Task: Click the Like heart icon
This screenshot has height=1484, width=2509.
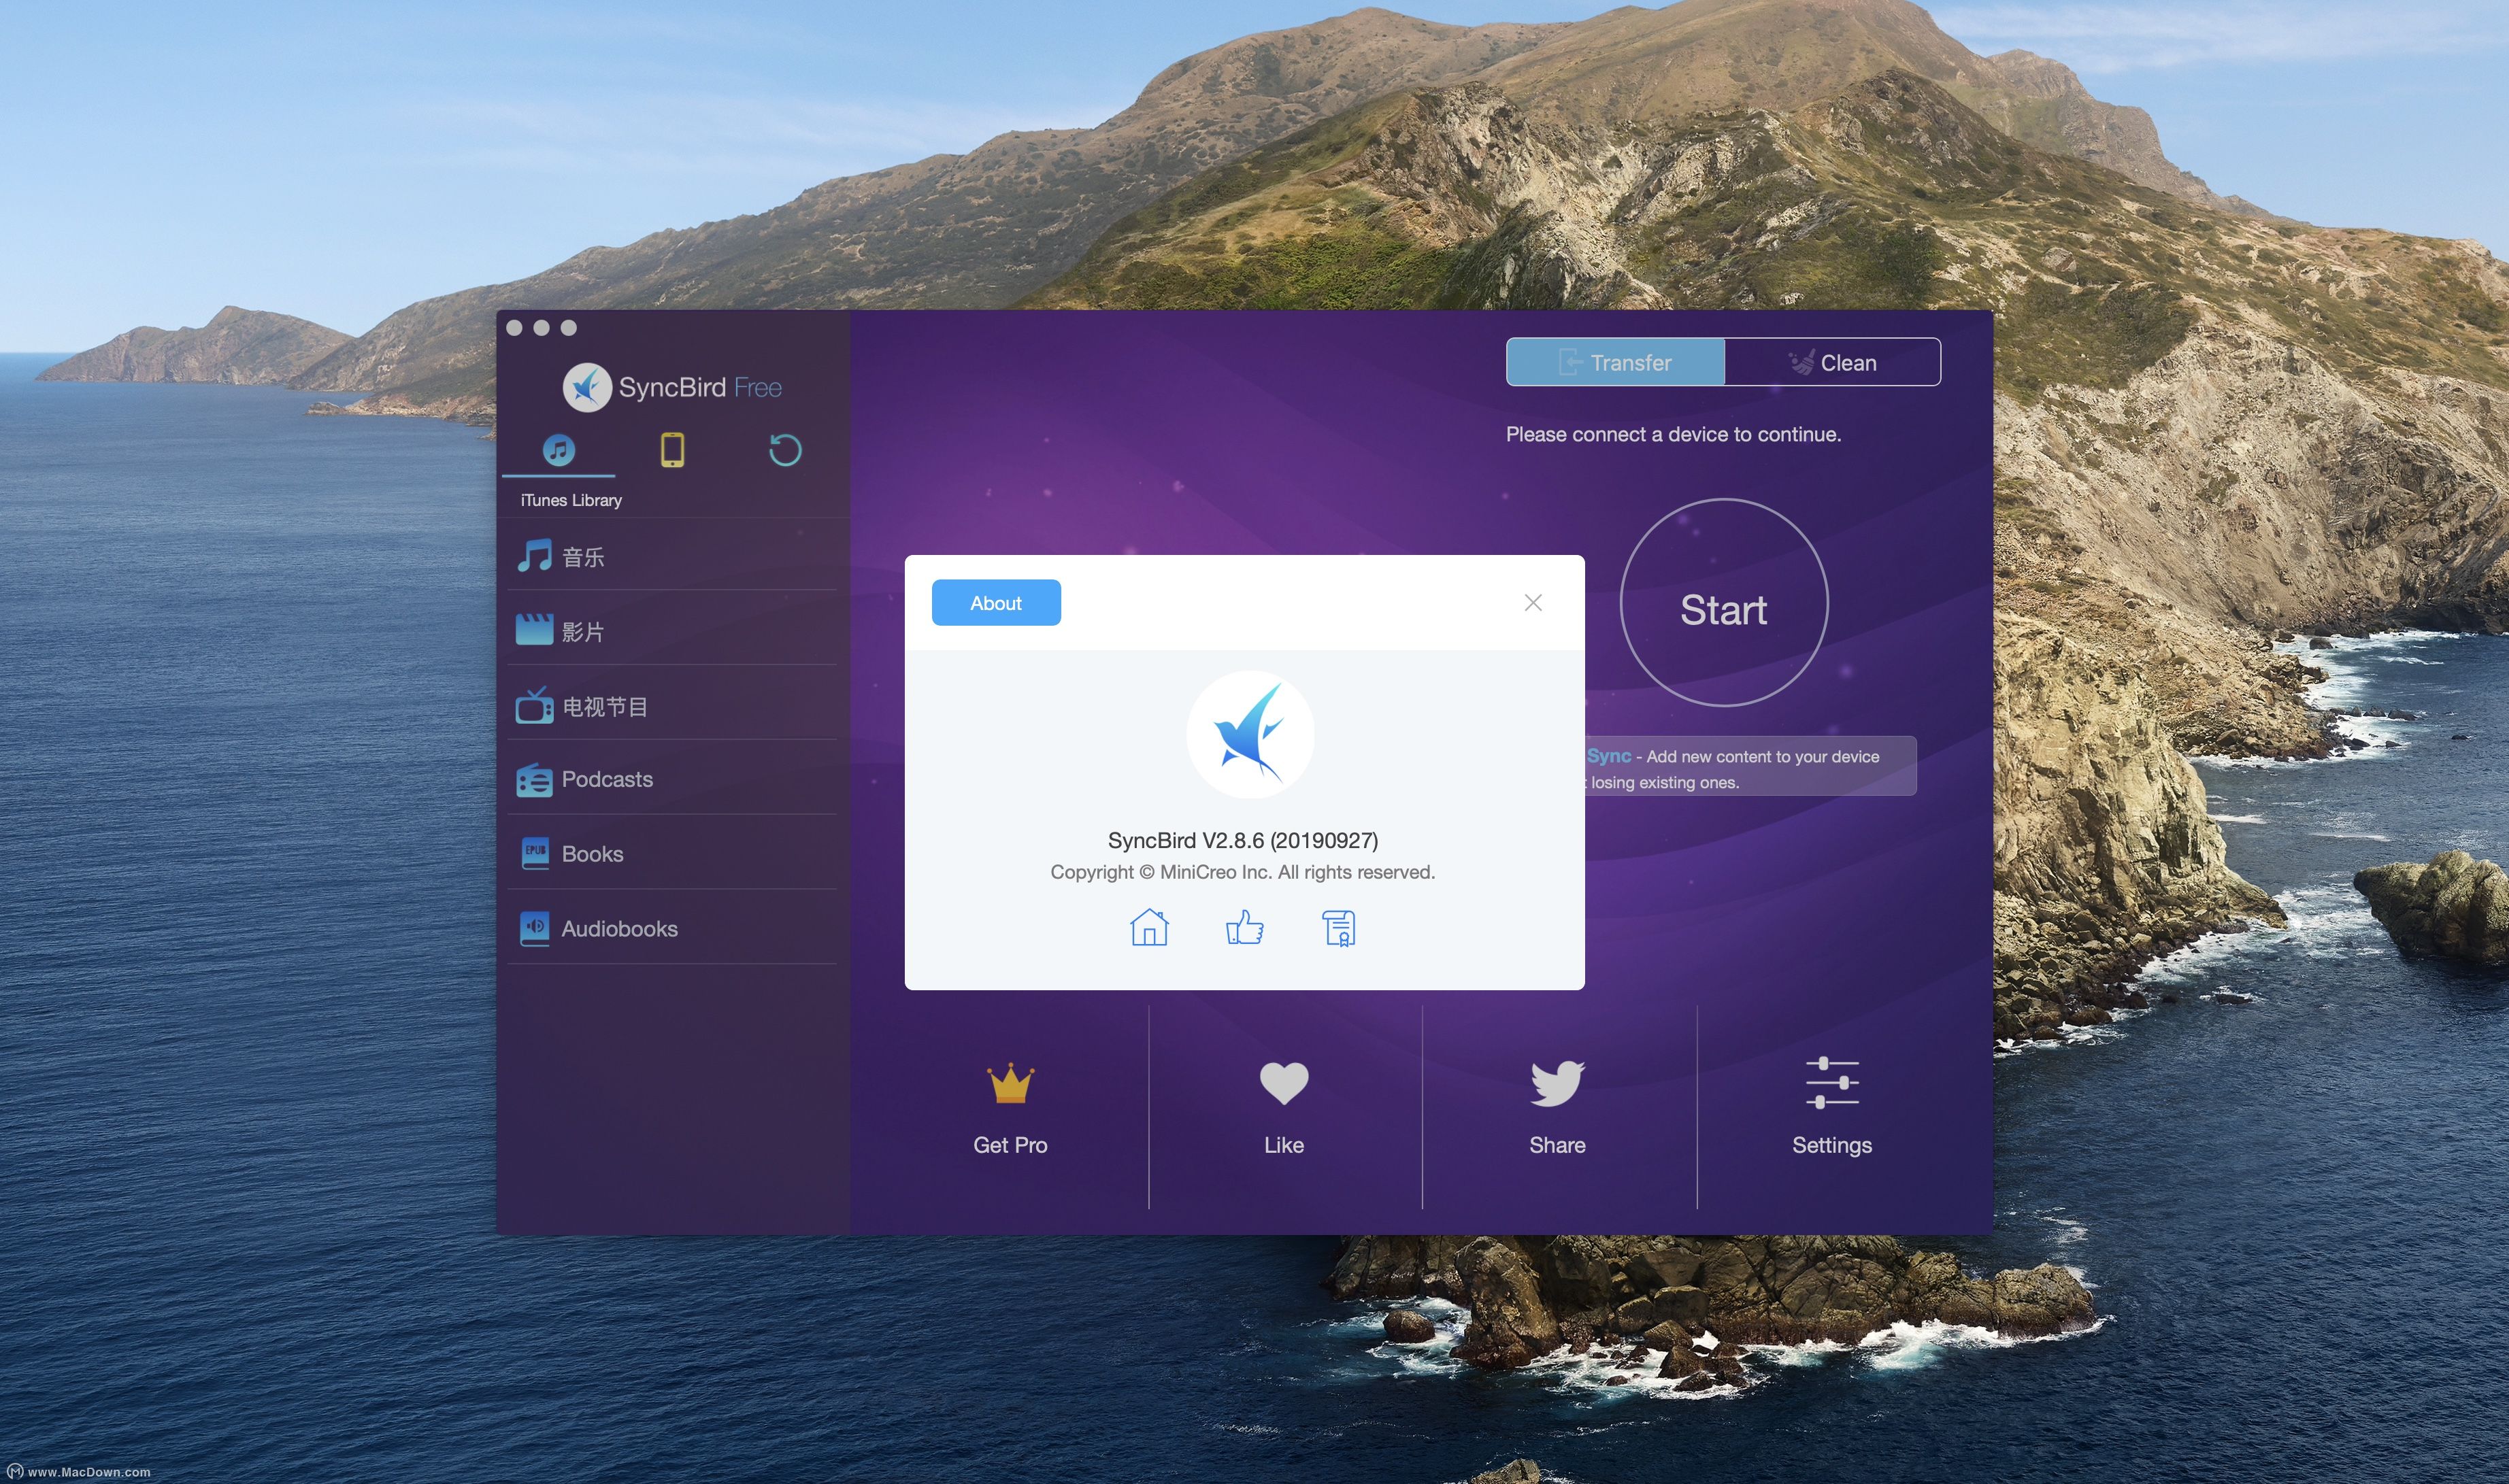Action: click(x=1284, y=1083)
